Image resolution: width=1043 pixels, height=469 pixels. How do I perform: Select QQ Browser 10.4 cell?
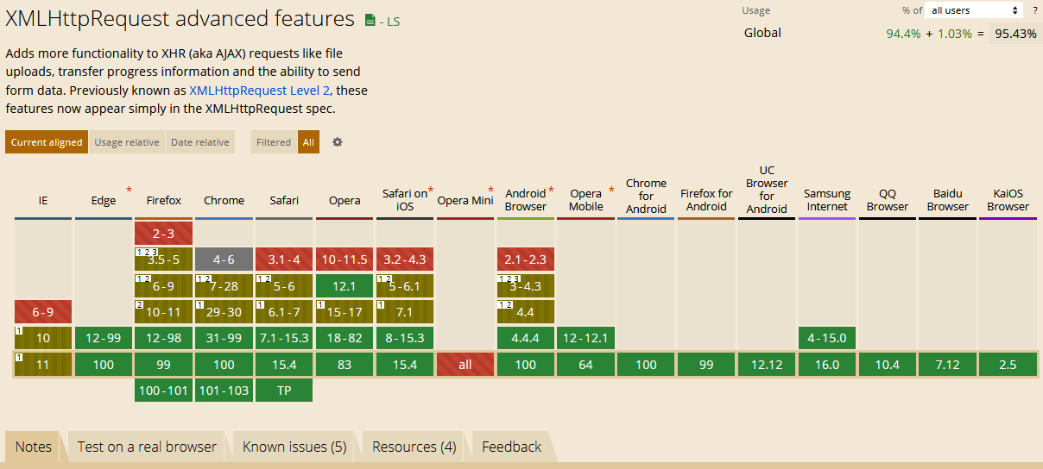click(x=888, y=365)
